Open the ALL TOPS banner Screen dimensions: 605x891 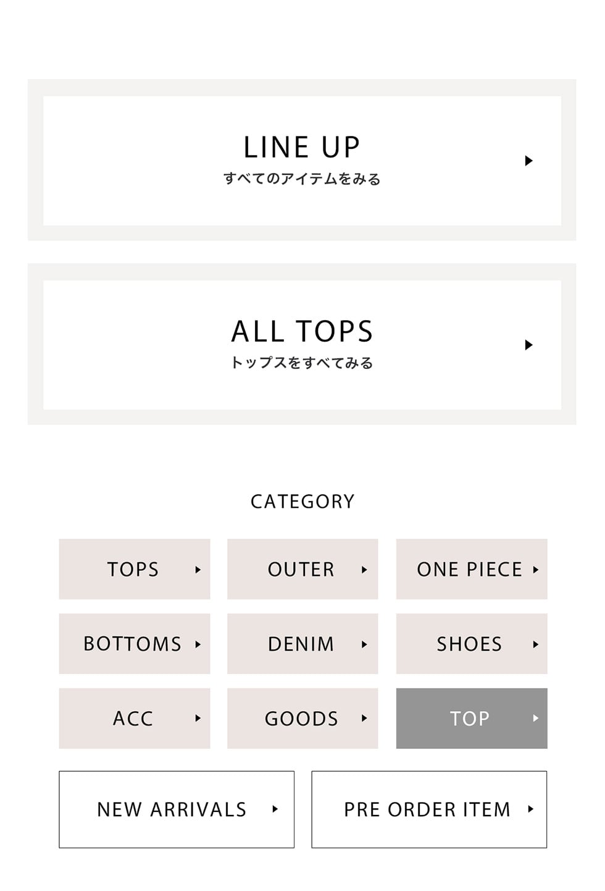coord(302,344)
